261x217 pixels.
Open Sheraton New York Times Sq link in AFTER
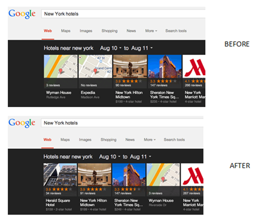129,203
